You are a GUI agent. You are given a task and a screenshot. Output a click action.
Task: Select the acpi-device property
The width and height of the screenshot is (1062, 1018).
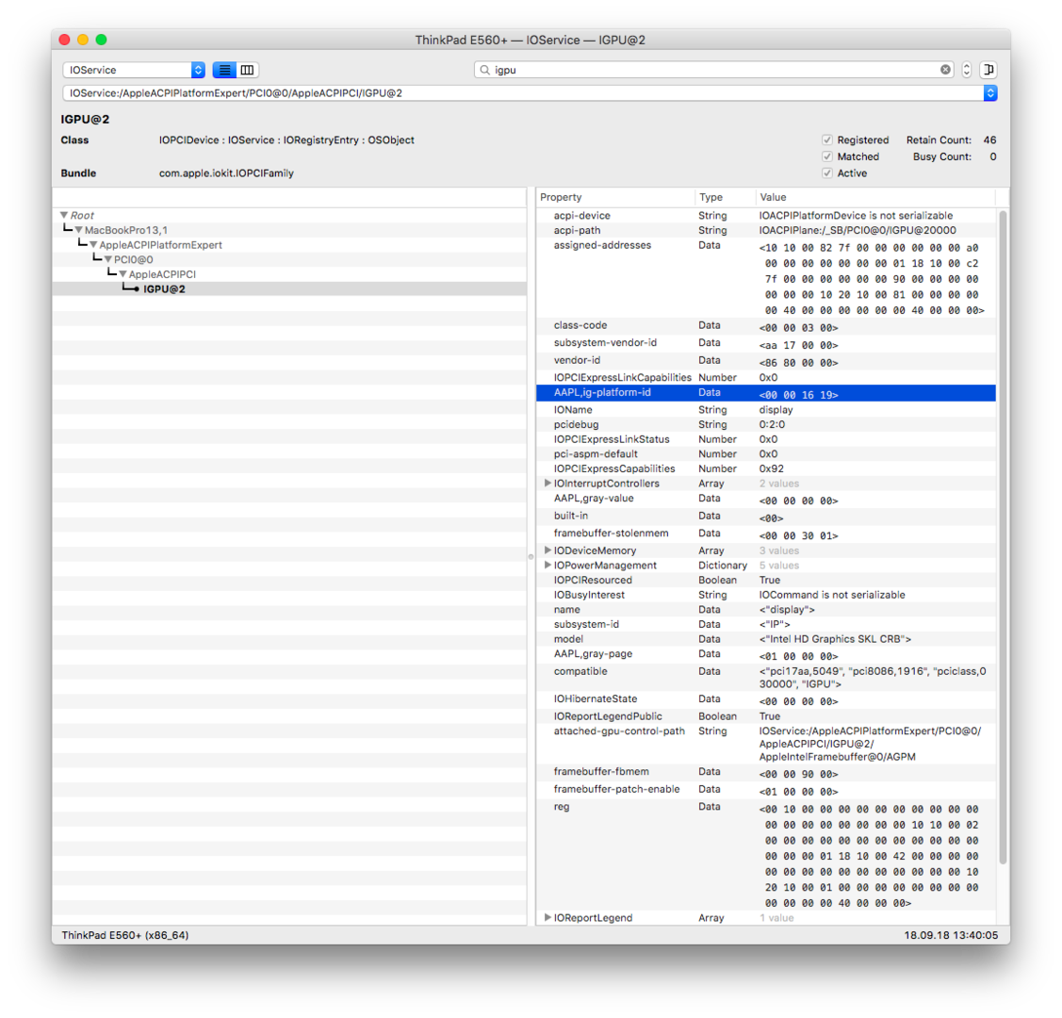[765, 216]
